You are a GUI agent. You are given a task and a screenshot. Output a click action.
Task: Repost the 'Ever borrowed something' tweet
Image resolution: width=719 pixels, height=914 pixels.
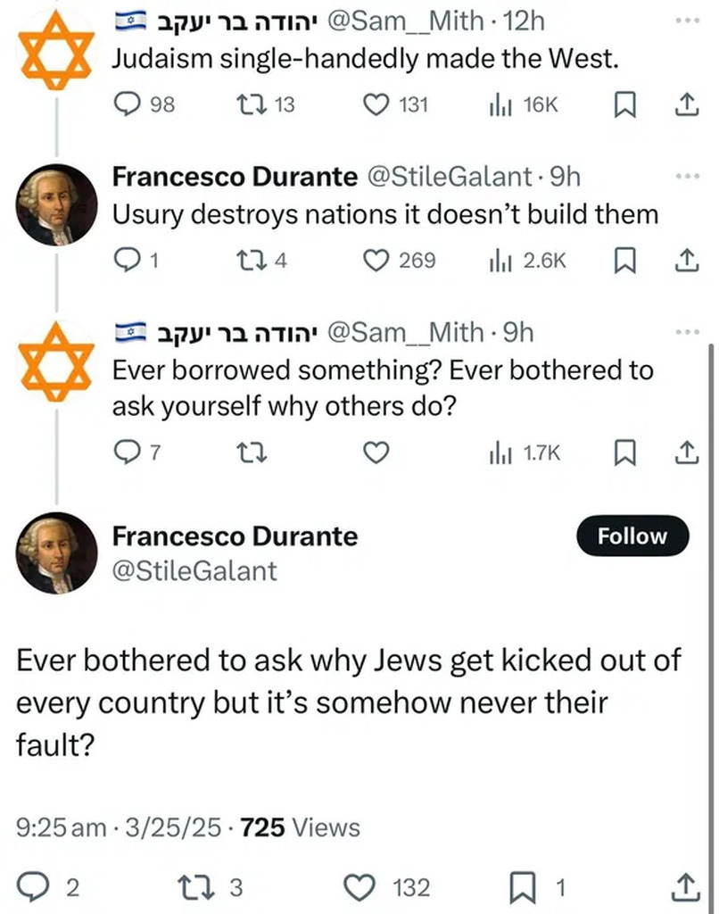pos(252,453)
